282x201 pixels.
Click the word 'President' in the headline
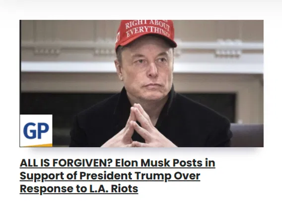point(106,176)
